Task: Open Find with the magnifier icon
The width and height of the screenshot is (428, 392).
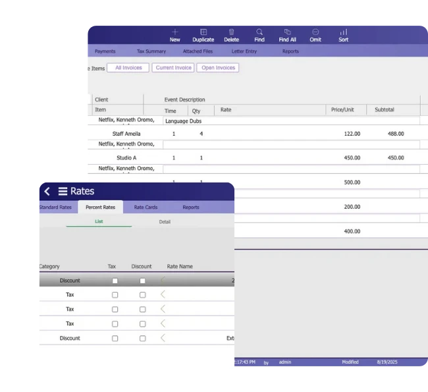Action: pyautogui.click(x=259, y=32)
